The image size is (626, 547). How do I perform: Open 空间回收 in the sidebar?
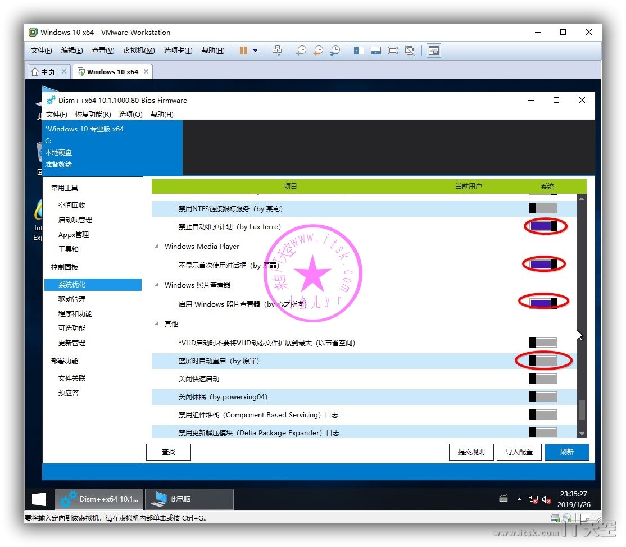(72, 206)
